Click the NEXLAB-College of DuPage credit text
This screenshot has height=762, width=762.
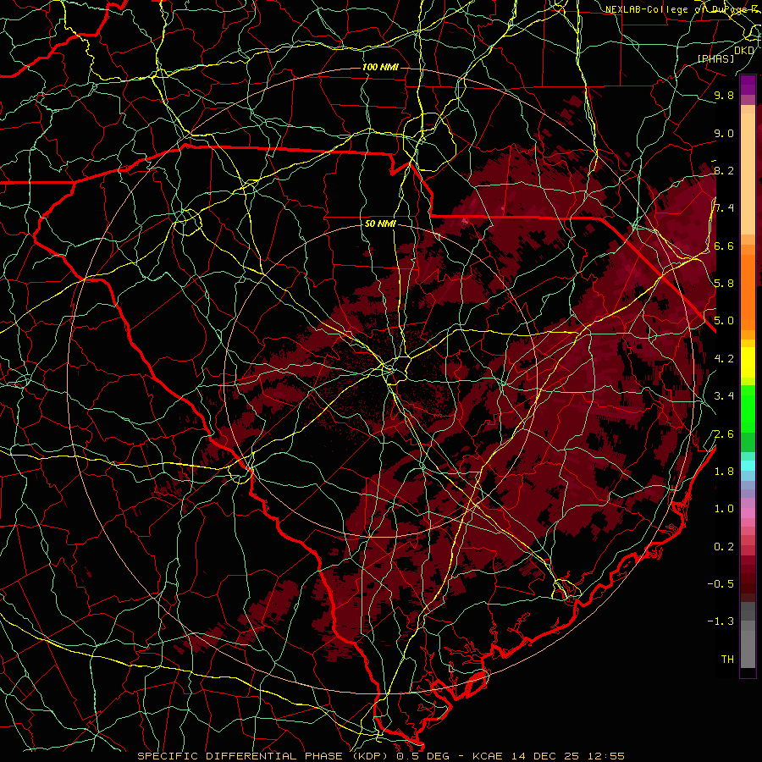tap(681, 9)
